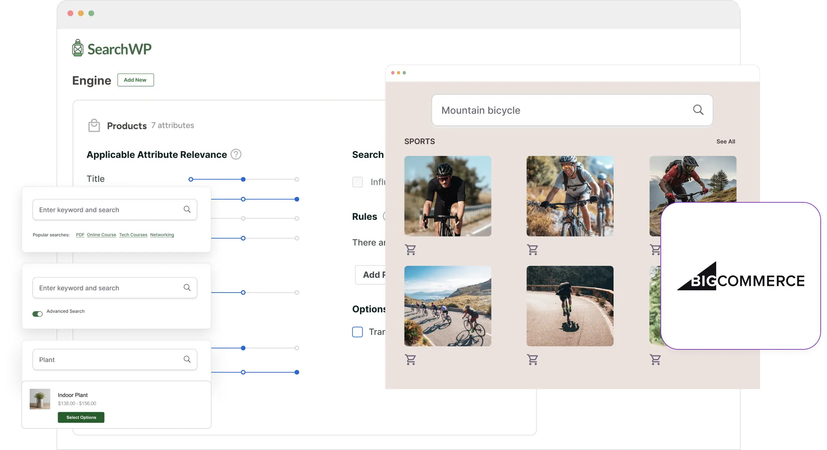Click the shopping cart icon on bottom-center cycling image
This screenshot has width=827, height=450.
533,359
